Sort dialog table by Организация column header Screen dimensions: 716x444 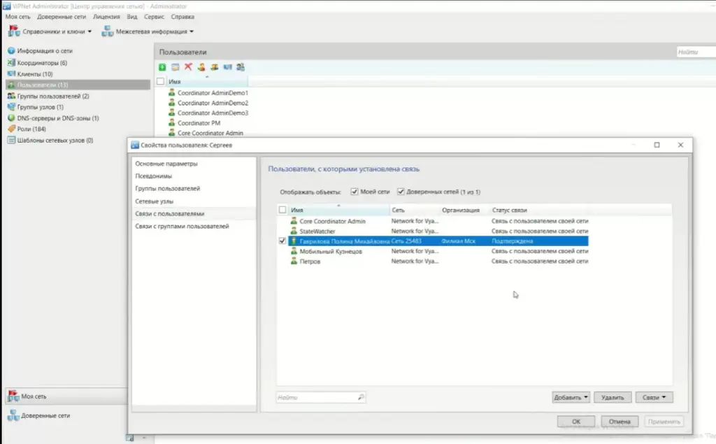click(x=464, y=210)
